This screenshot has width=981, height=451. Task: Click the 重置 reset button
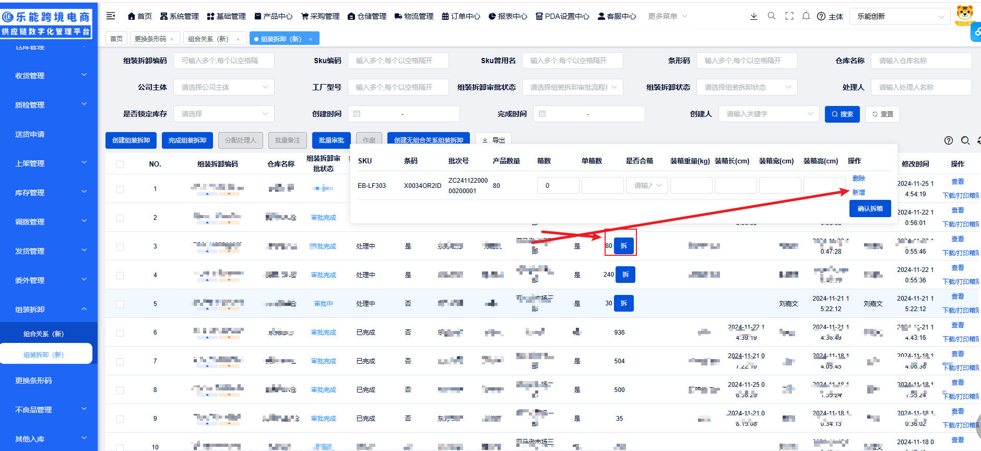pos(883,114)
